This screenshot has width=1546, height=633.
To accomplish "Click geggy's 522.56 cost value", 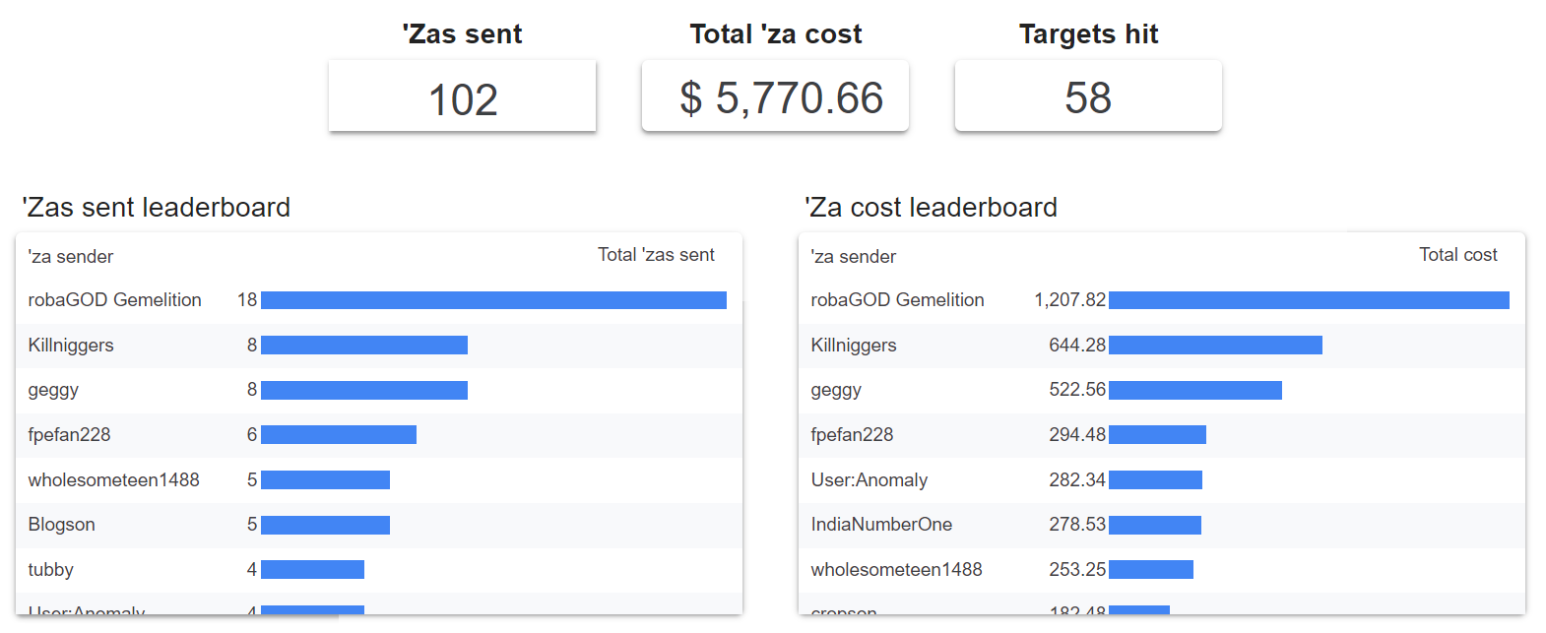I will pyautogui.click(x=1076, y=390).
